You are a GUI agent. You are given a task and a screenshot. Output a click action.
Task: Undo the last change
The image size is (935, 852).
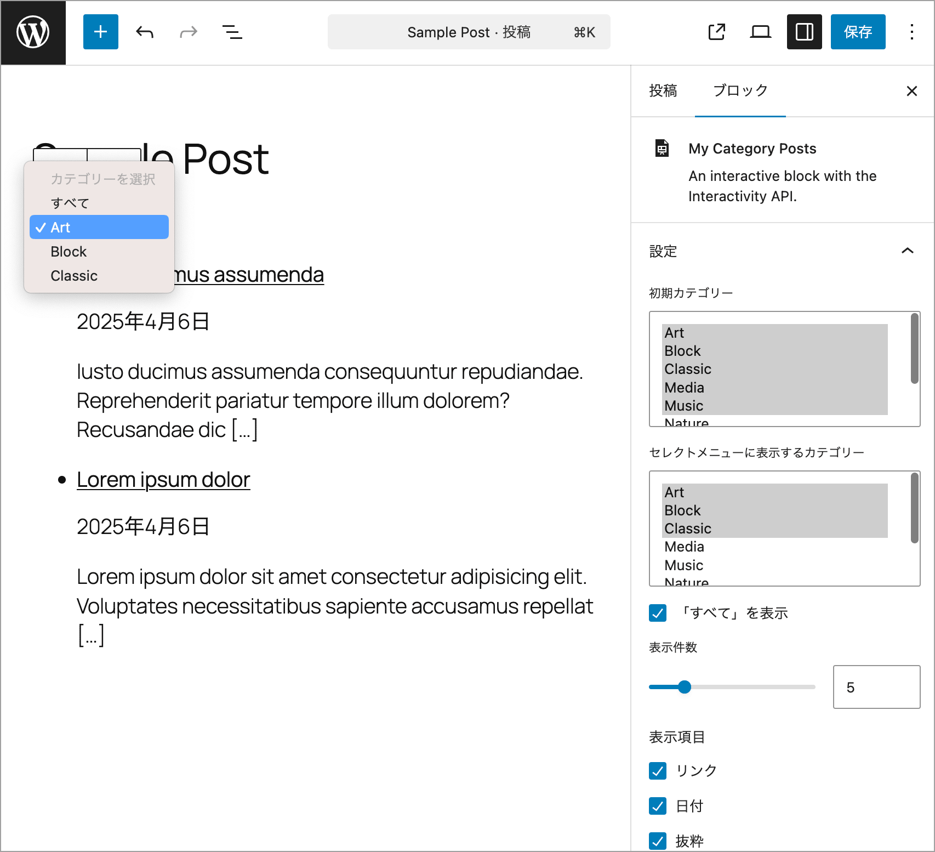coord(145,32)
